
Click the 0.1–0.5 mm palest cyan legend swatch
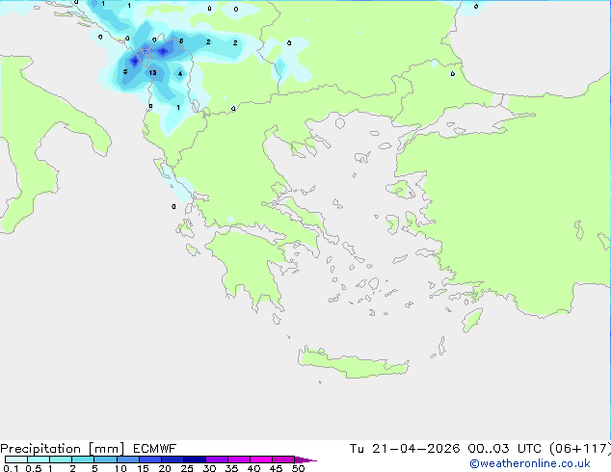point(16,459)
